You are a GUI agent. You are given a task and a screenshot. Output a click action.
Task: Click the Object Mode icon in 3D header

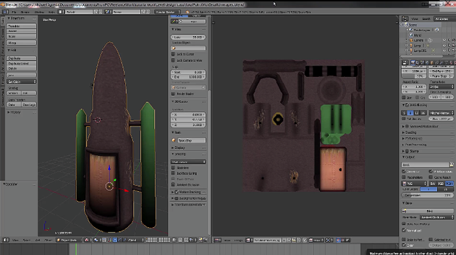point(59,240)
